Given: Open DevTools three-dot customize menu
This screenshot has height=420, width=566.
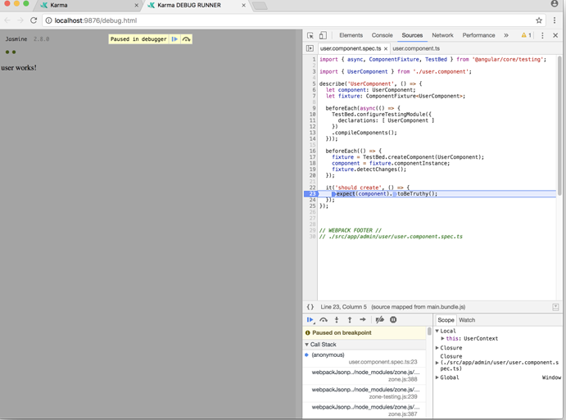Looking at the screenshot, I should pyautogui.click(x=542, y=35).
